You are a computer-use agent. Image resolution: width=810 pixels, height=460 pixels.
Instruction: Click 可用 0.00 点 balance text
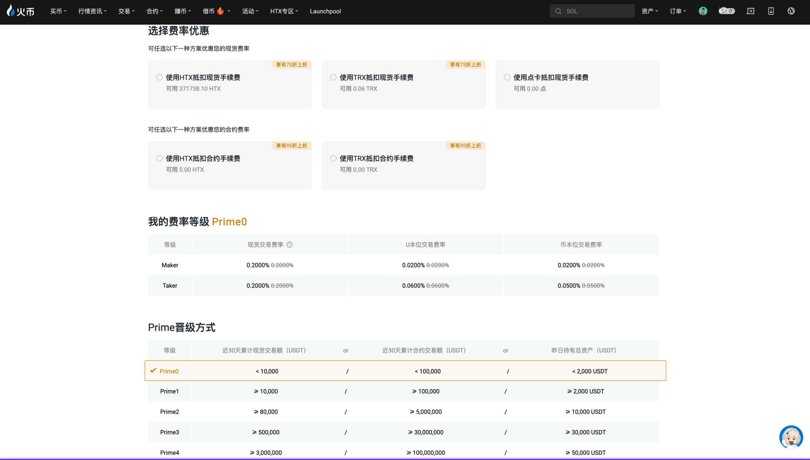[530, 89]
